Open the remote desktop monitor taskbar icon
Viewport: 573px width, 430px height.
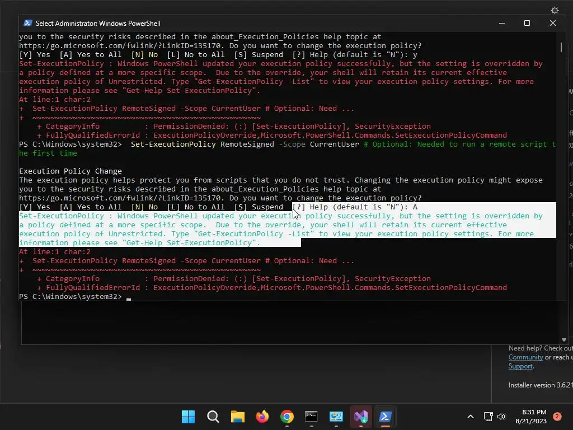[x=336, y=417]
